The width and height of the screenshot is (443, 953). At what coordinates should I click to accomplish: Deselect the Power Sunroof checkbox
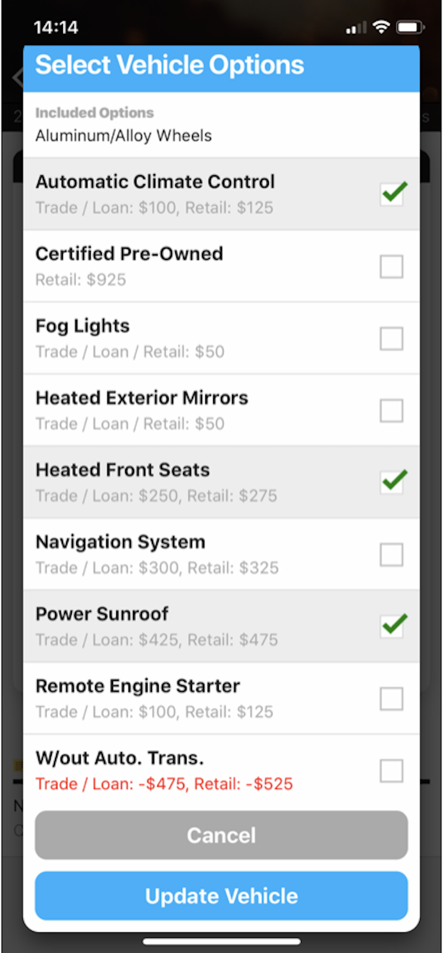pyautogui.click(x=392, y=626)
